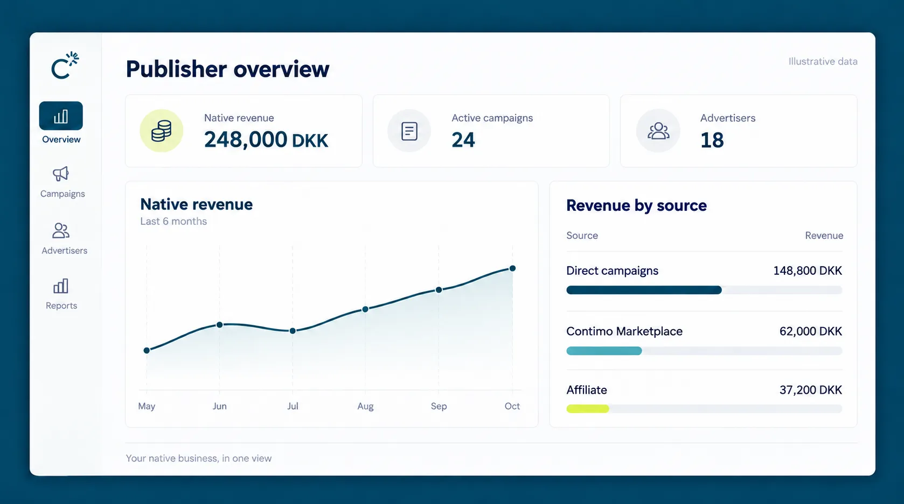Click the coin stack icon on the Native revenue card
The width and height of the screenshot is (904, 504).
162,131
